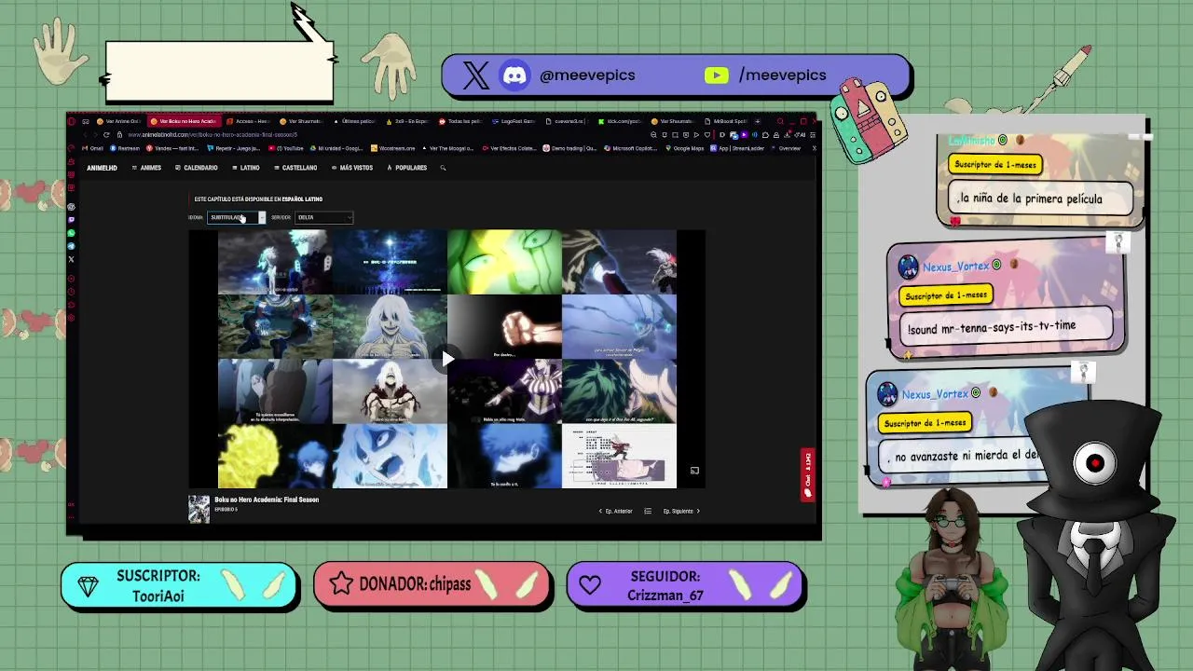Click the Opera GX logo icon
Viewport: 1193px width, 671px height.
pyautogui.click(x=71, y=121)
